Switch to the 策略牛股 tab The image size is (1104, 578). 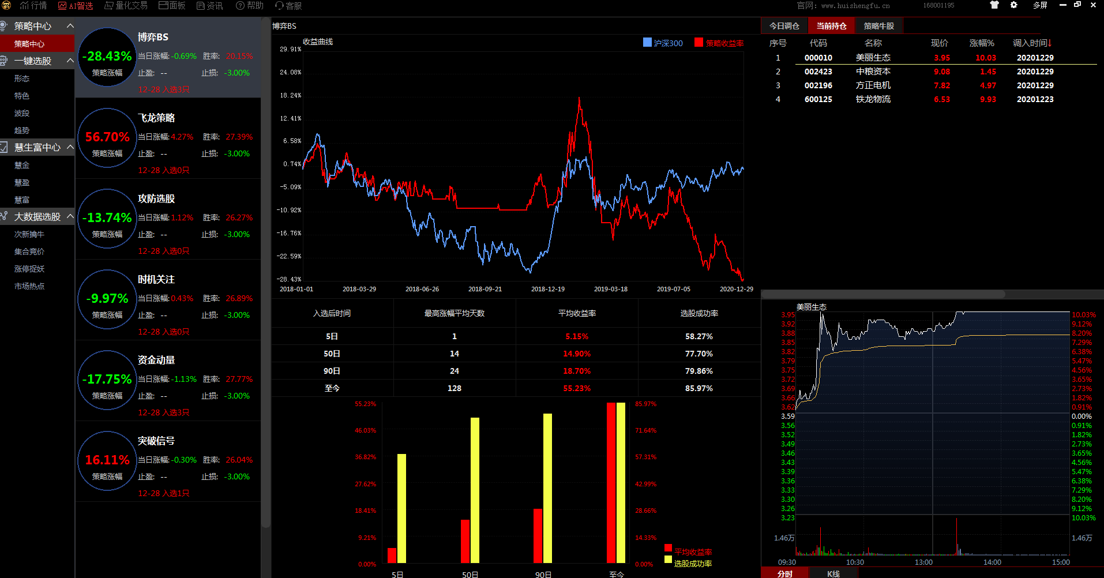(x=878, y=26)
